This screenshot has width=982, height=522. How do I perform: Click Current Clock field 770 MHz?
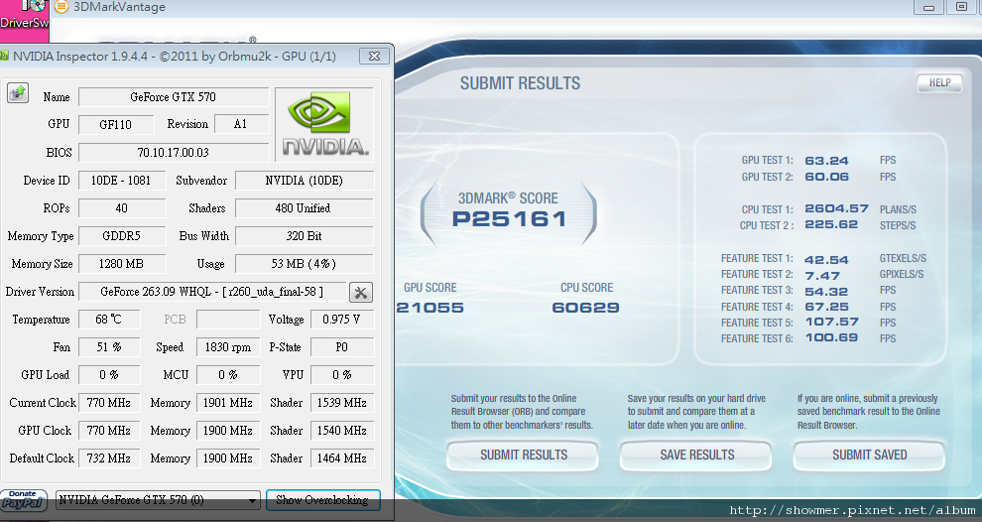[109, 403]
